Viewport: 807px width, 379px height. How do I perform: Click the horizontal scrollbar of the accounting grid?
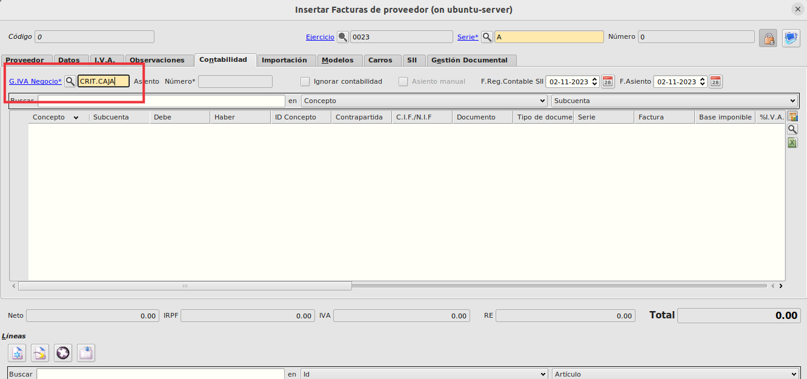tap(185, 286)
